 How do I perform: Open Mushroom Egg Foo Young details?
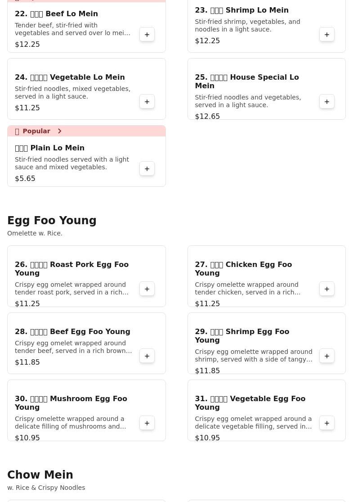click(x=71, y=403)
